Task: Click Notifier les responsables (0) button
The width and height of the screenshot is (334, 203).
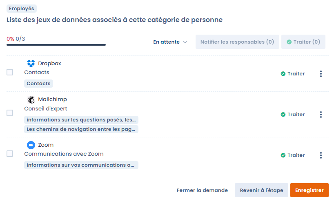Action: tap(237, 42)
